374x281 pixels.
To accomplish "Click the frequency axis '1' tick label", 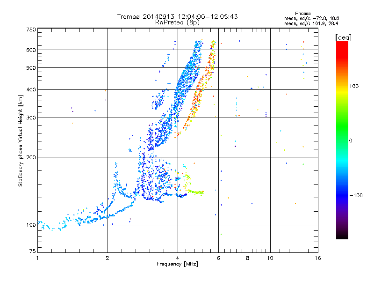I will point(37,258).
